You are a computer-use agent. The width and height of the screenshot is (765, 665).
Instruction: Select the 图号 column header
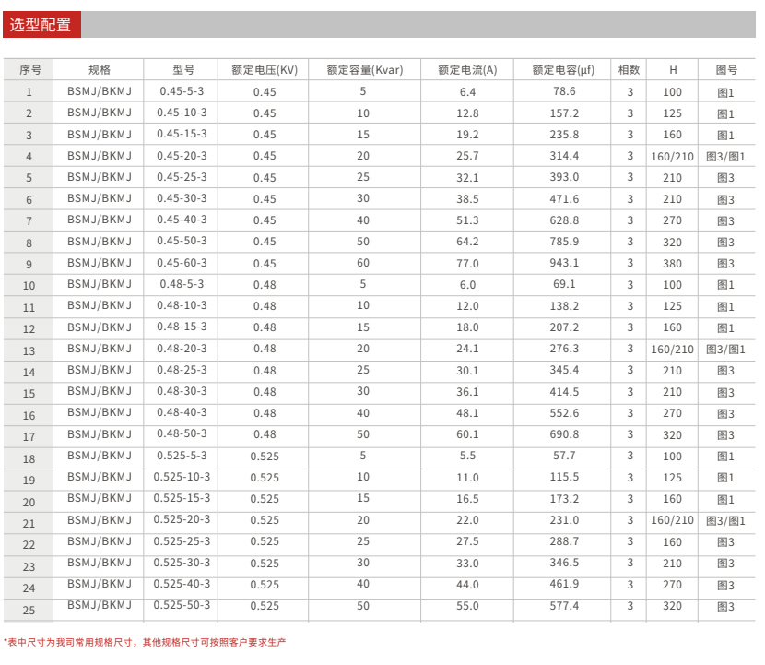click(726, 70)
